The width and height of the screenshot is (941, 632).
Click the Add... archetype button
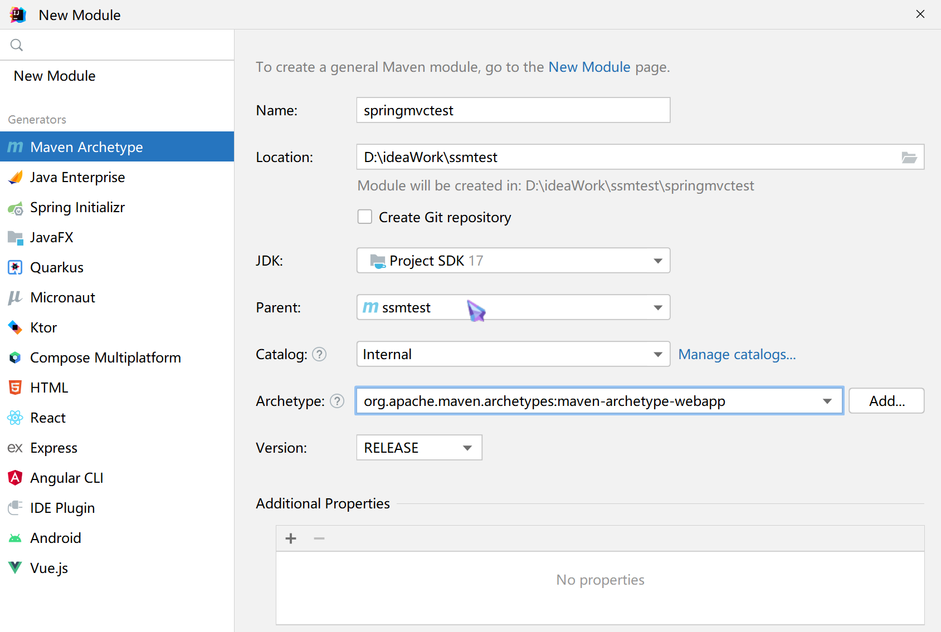point(886,401)
